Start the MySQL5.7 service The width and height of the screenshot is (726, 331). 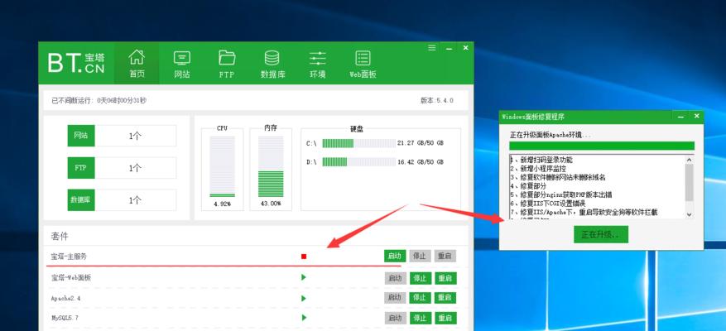pos(395,318)
